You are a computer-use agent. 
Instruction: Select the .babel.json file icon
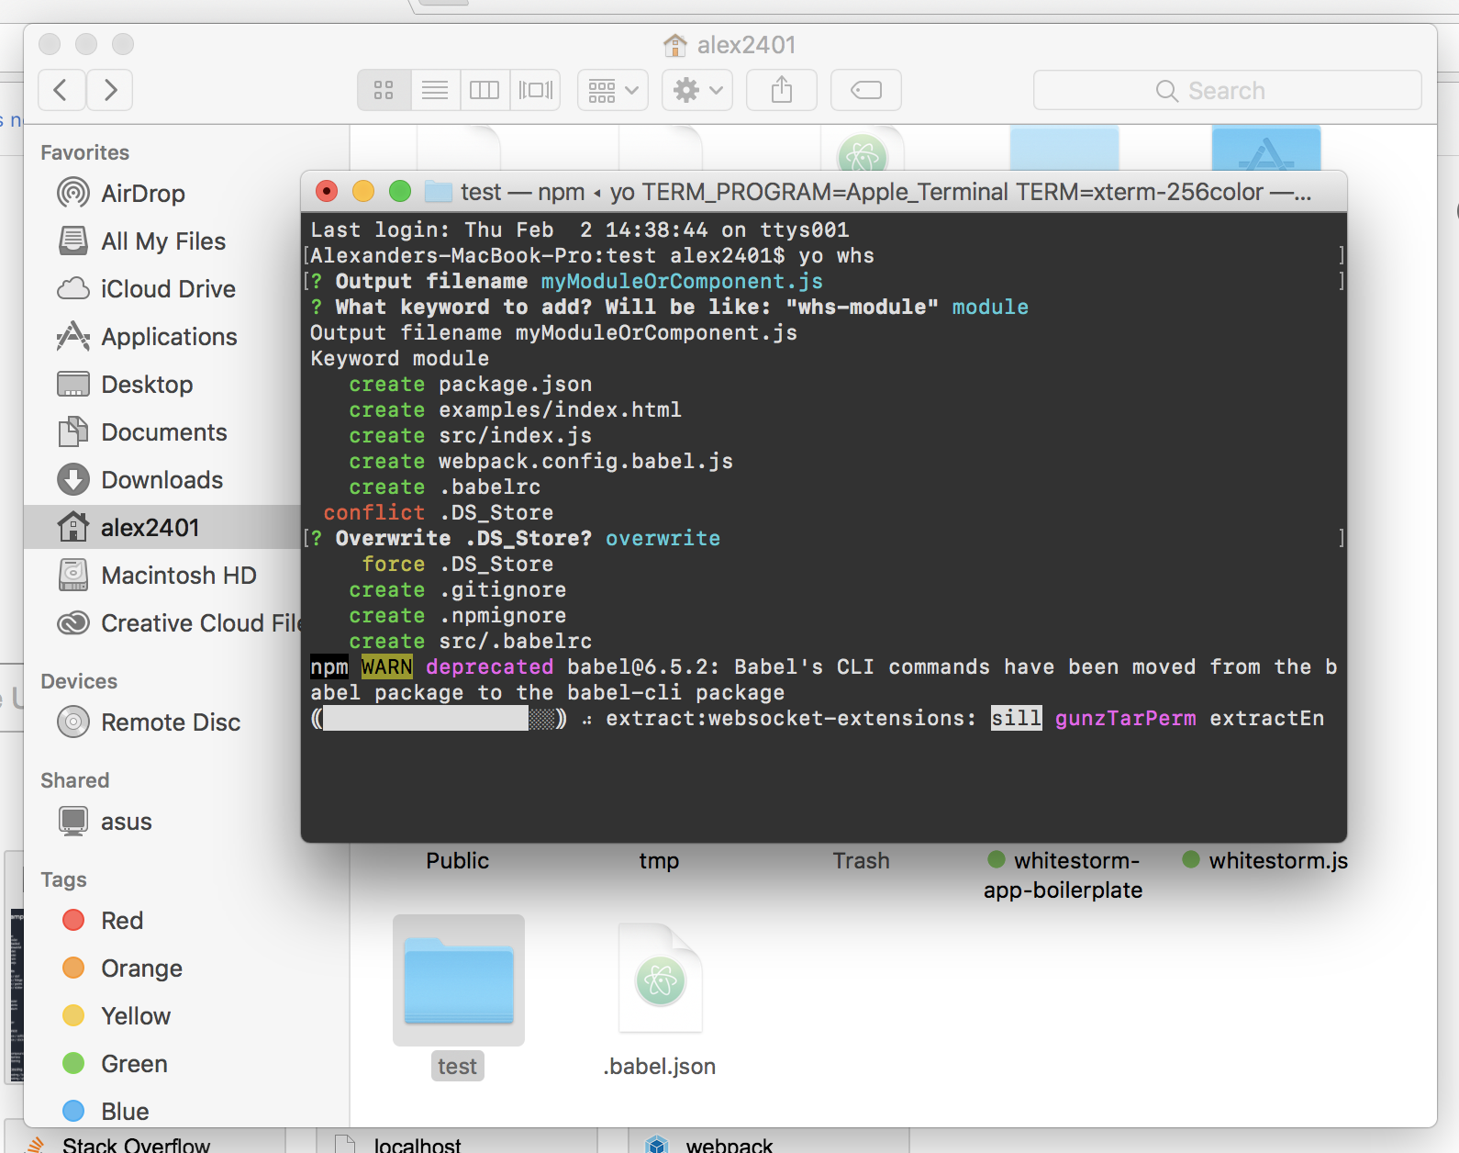[661, 979]
